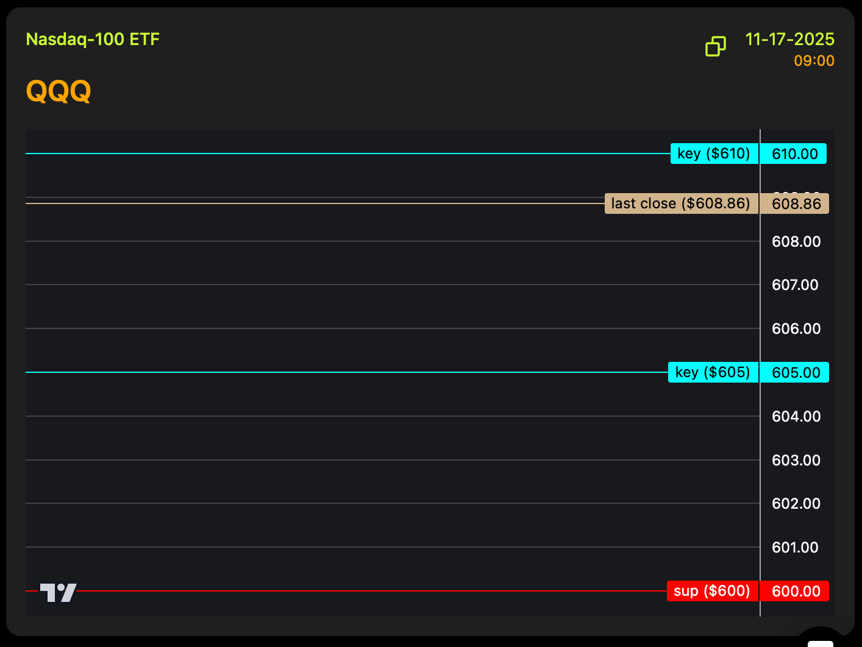This screenshot has height=647, width=862.
Task: Click the 604.00 price axis value
Action: click(796, 417)
